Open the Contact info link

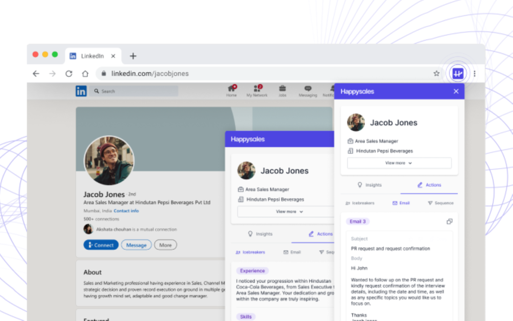[x=126, y=211]
